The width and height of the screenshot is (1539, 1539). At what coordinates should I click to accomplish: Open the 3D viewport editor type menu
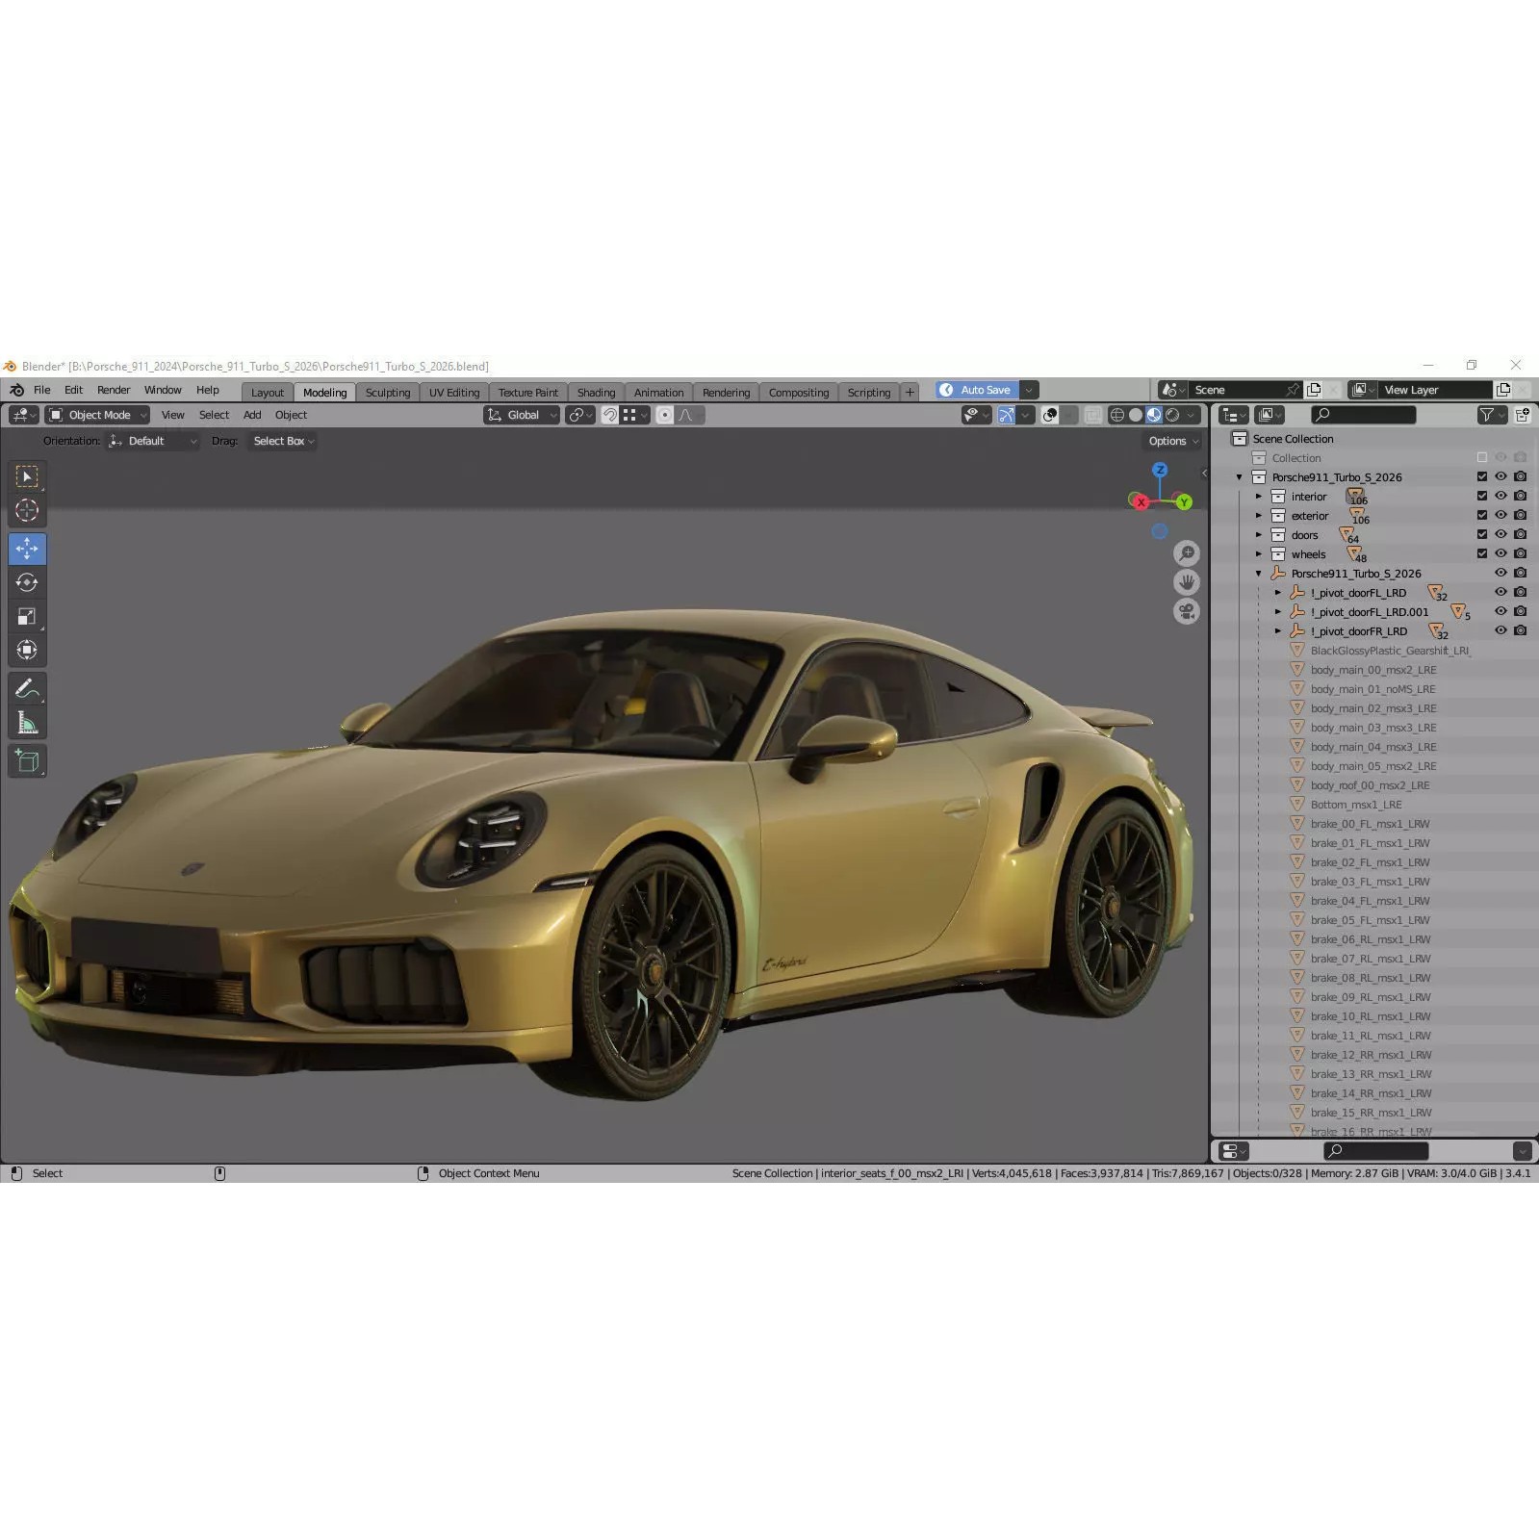23,415
